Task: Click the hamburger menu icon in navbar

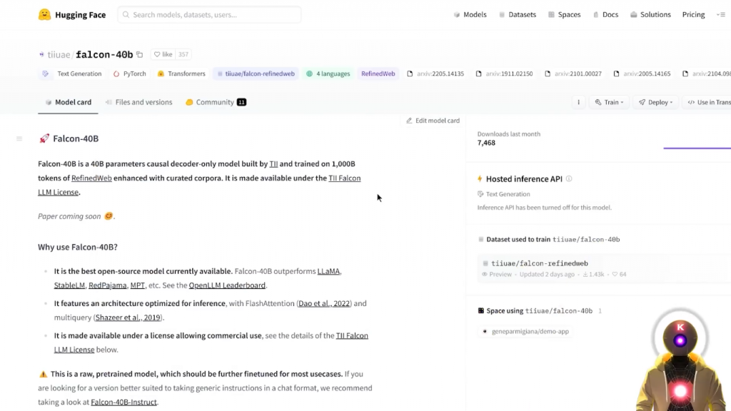Action: pos(720,15)
